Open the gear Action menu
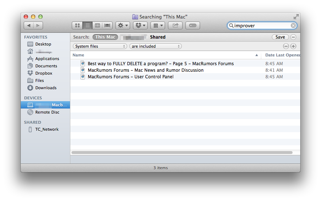This screenshot has height=201, width=321. tap(123, 25)
